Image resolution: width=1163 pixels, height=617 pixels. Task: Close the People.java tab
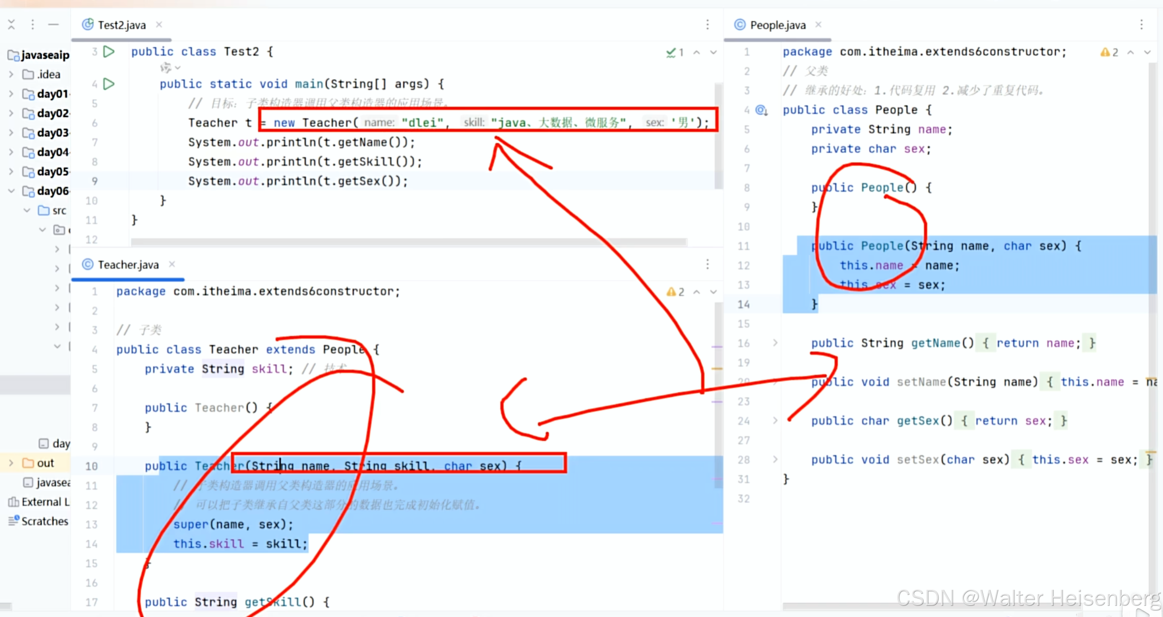tap(819, 24)
